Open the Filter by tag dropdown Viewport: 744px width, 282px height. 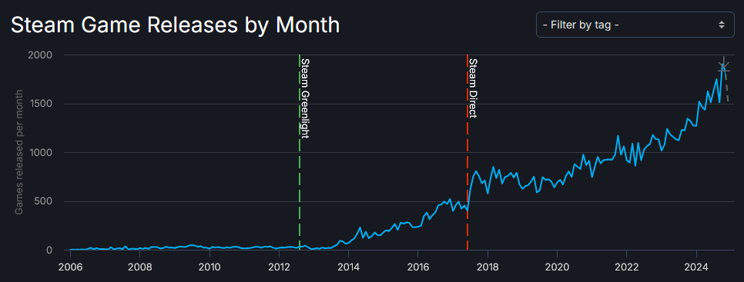635,25
